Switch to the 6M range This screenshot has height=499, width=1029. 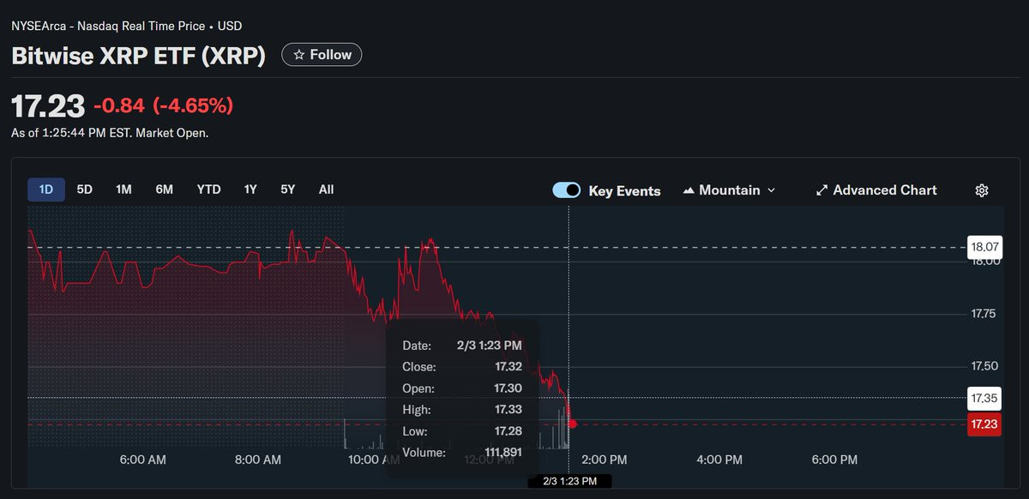pos(164,189)
